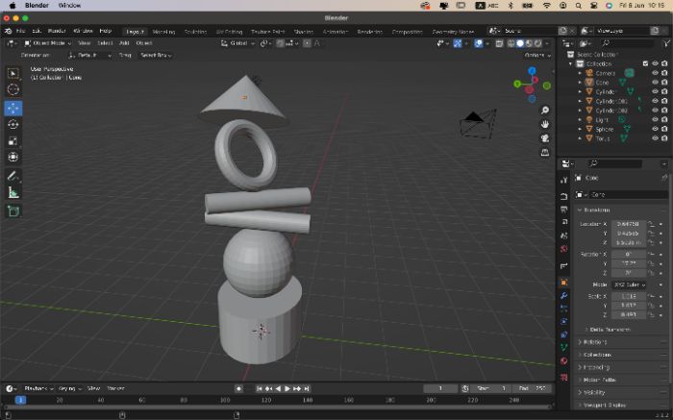Open the Keying popover in timeline
673x420 pixels.
tap(69, 388)
